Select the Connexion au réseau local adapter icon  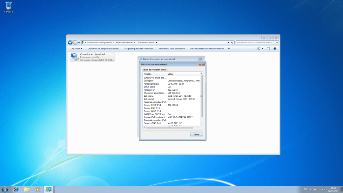tap(75, 57)
